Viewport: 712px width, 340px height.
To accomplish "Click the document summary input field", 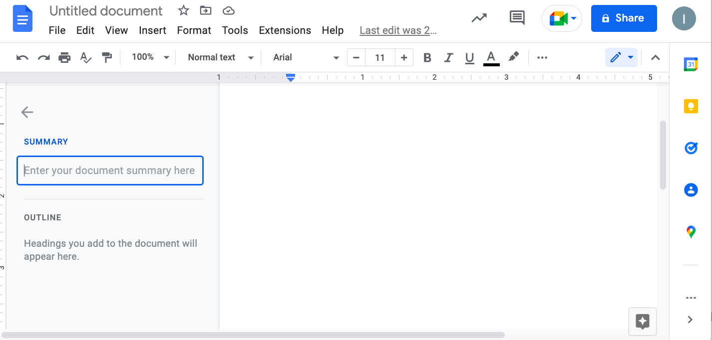I will [x=110, y=170].
